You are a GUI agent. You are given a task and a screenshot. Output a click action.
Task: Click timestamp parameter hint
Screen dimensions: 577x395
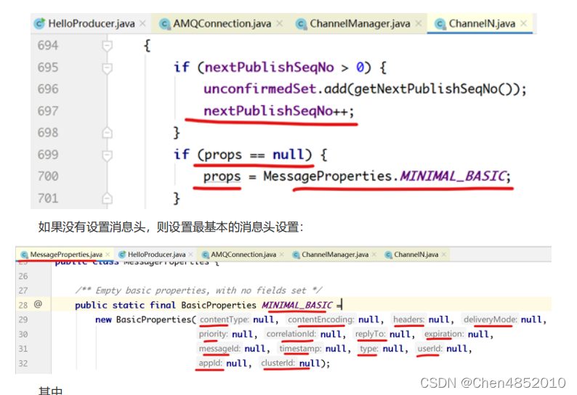[x=300, y=349]
